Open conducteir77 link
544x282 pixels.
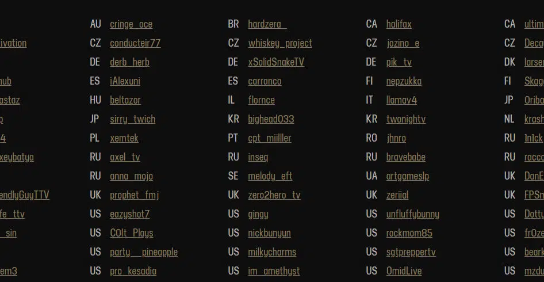pos(135,43)
